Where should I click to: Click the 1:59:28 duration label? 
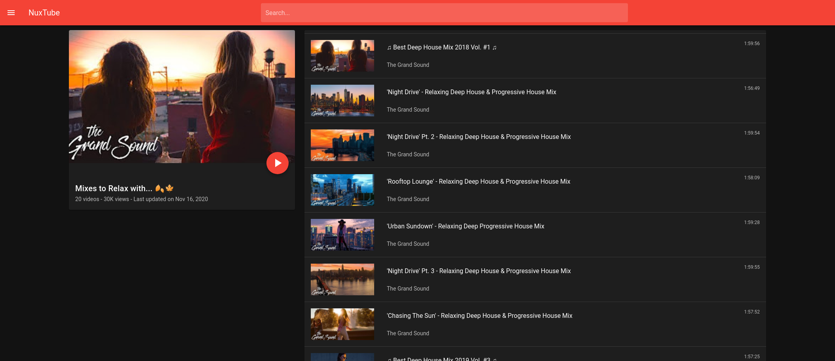(x=751, y=222)
